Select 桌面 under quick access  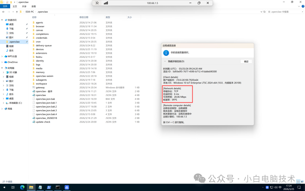tap(11, 24)
